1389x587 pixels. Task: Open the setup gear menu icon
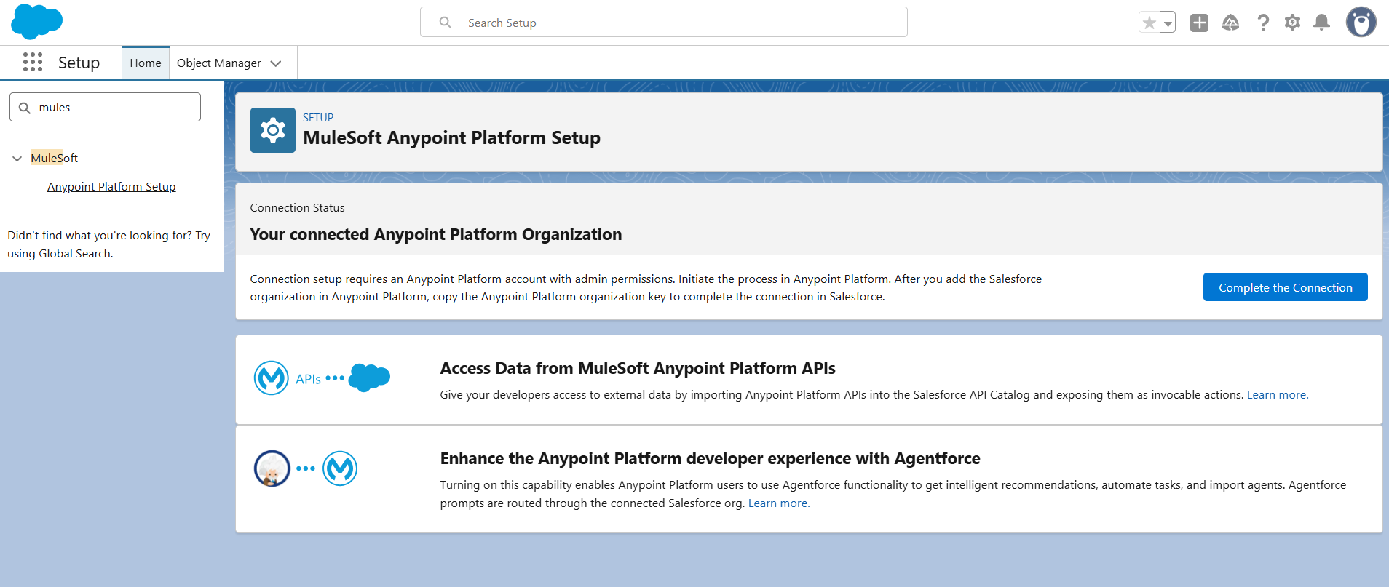tap(1292, 23)
